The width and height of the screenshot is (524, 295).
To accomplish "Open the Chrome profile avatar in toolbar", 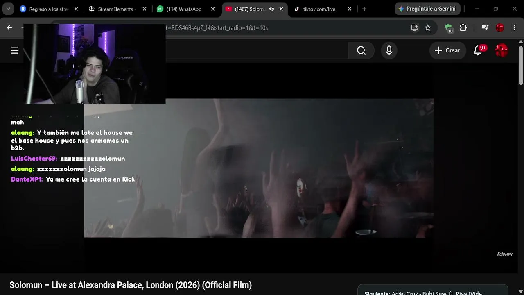I will (x=500, y=27).
